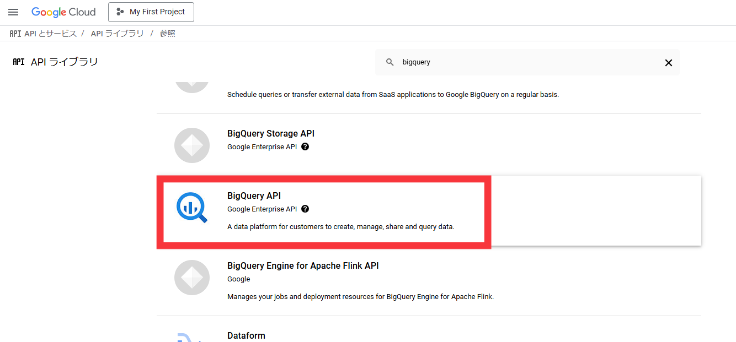Go to API とサービス breadcrumb

coord(51,34)
